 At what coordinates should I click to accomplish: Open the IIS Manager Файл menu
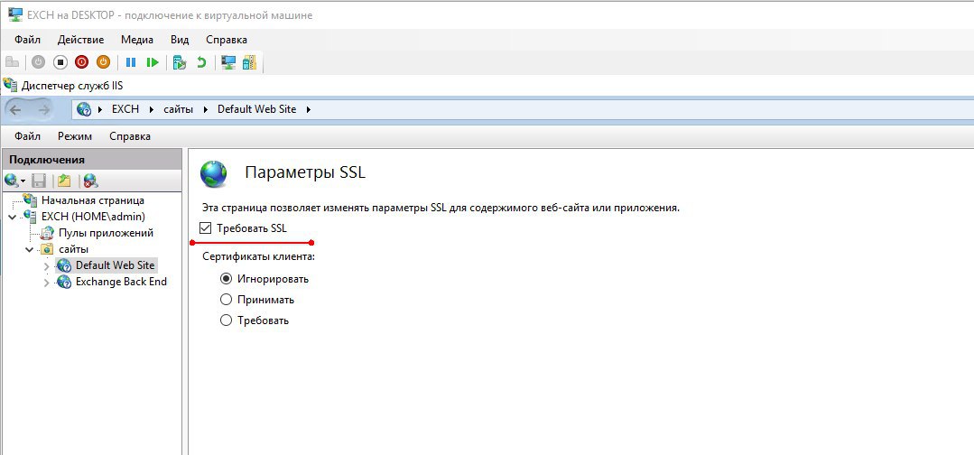27,136
